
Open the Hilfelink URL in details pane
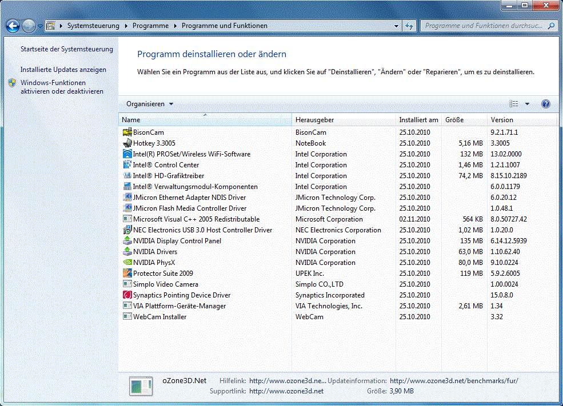[x=288, y=381]
